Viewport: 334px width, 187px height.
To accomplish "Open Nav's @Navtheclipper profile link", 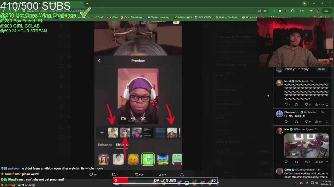I will pyautogui.click(x=304, y=129).
